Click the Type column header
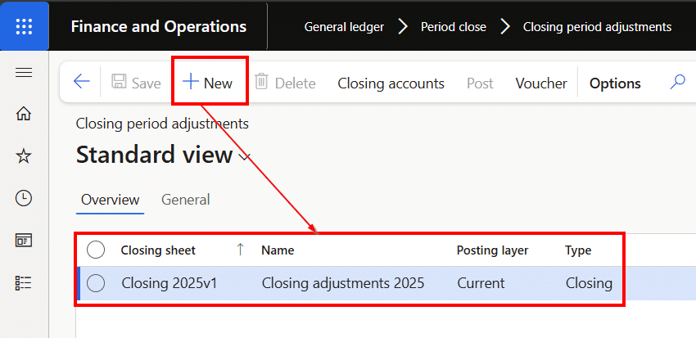Viewport: 696px width, 338px height. (578, 250)
